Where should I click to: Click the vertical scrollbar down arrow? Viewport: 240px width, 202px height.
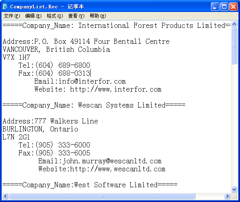coord(234,190)
